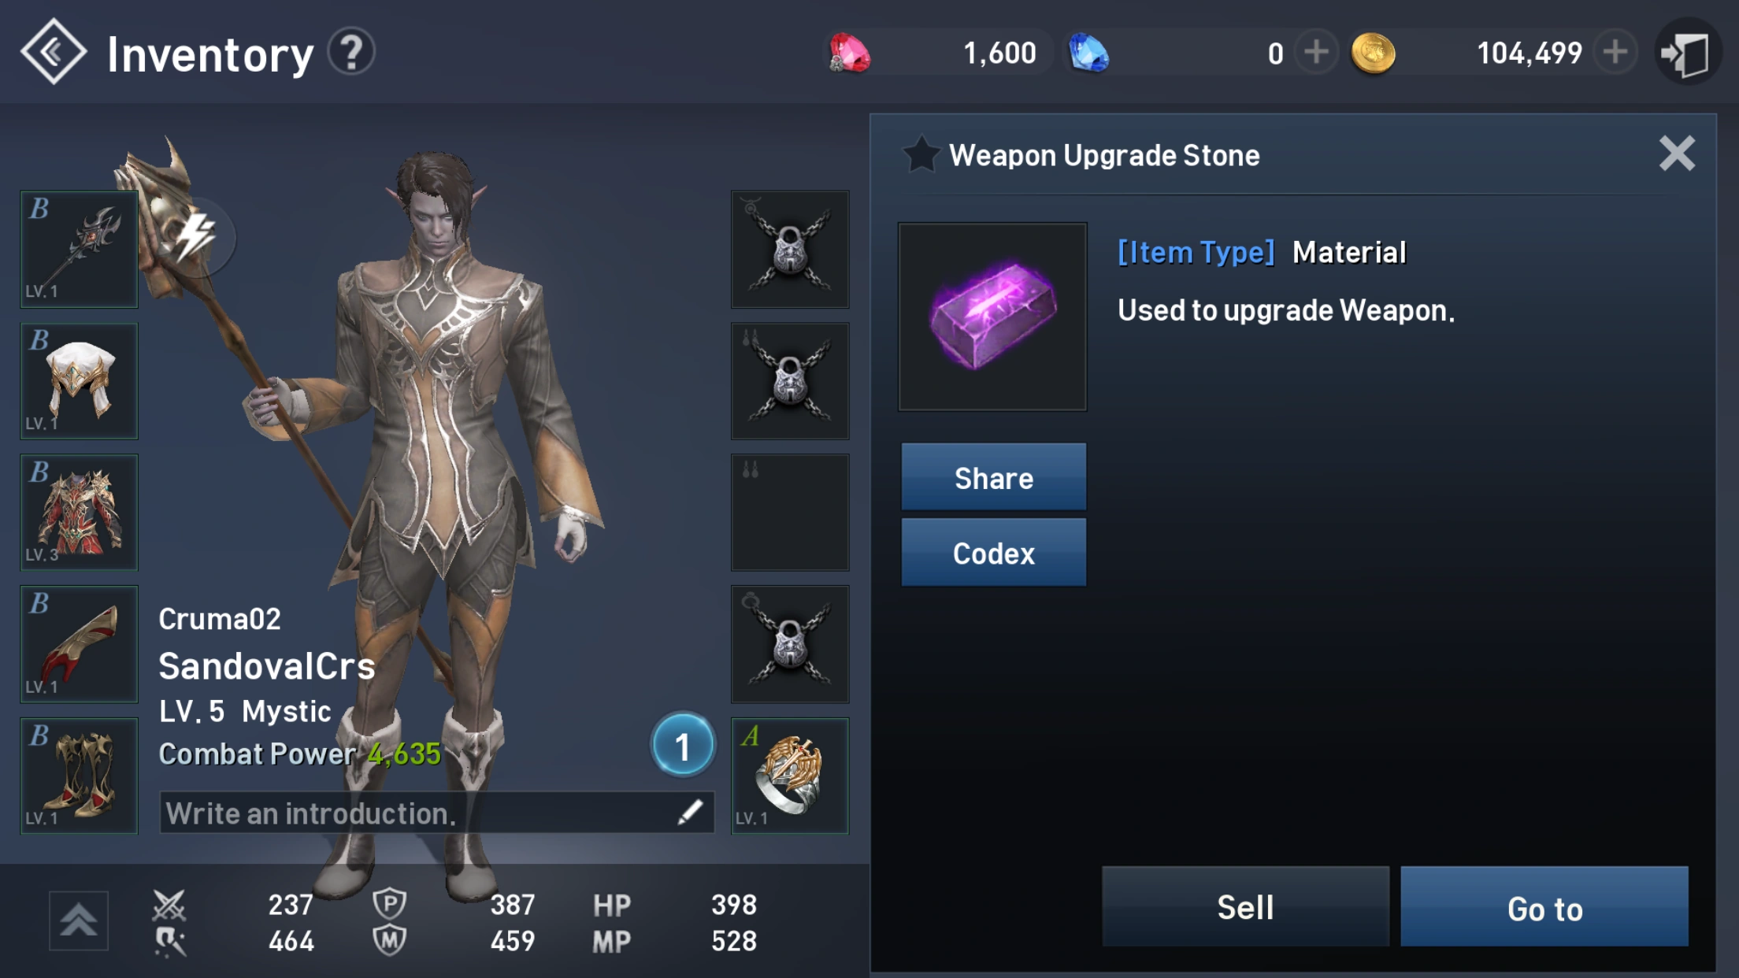Click the locked necklace accessory slot
This screenshot has height=978, width=1739.
(790, 249)
